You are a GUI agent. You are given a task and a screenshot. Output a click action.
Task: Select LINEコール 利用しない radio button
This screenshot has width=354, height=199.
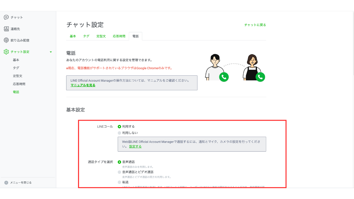119,133
